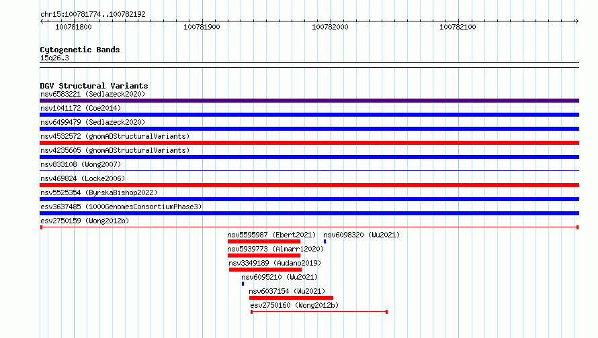Open esv2750160 (Wong2012b) label

[x=294, y=305]
